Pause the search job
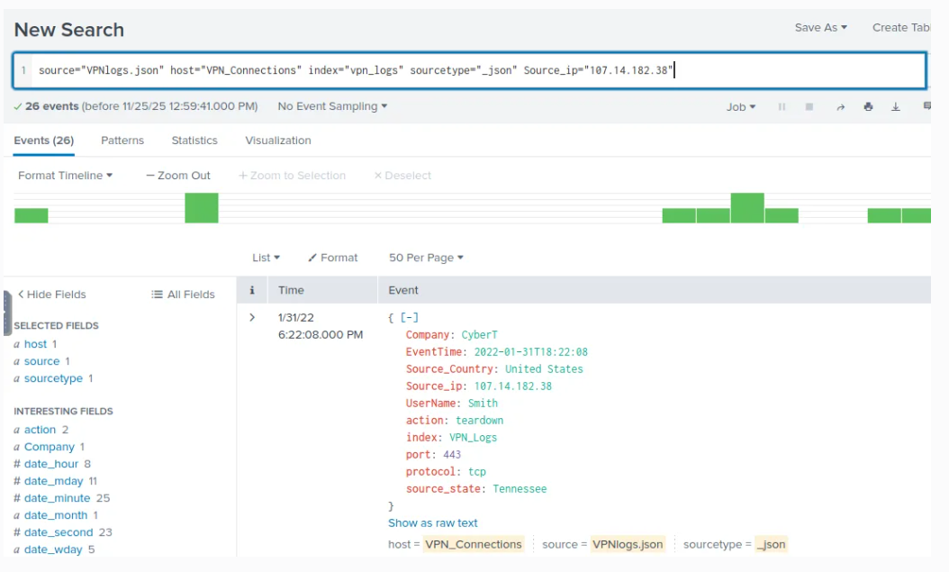Viewport: 949px width, 572px height. tap(782, 106)
